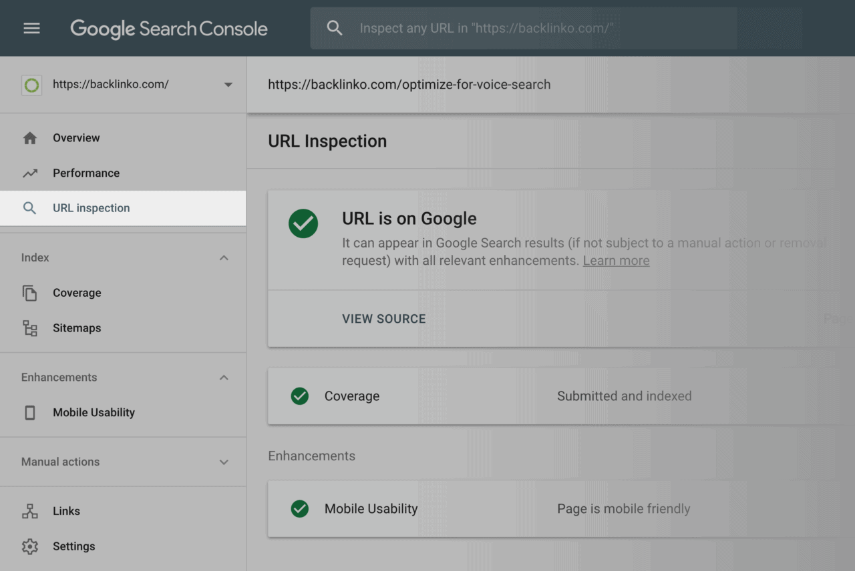Open the Learn more link

pyautogui.click(x=616, y=260)
